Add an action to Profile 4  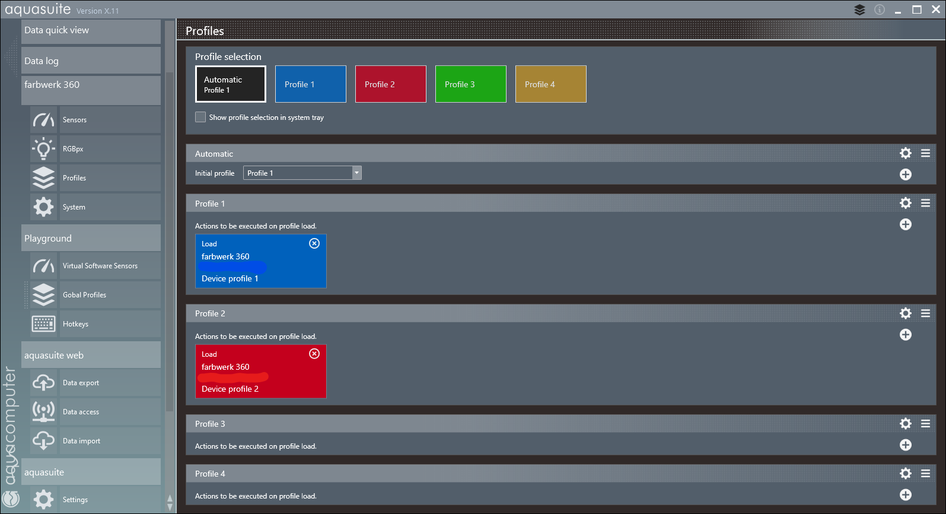pyautogui.click(x=906, y=495)
